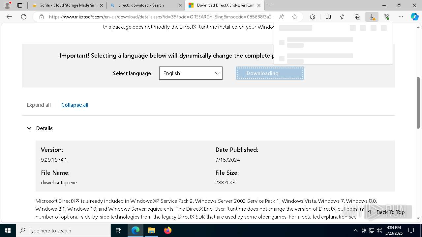Click the Expand all link
The height and width of the screenshot is (237, 422).
(39, 105)
